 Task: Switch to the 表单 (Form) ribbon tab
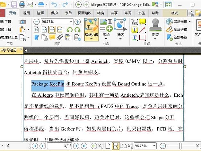[x=68, y=13]
